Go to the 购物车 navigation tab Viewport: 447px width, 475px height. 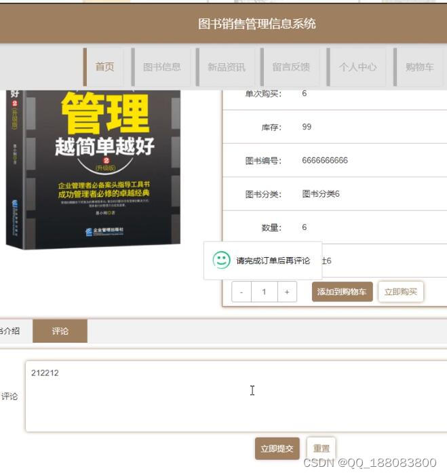click(419, 66)
